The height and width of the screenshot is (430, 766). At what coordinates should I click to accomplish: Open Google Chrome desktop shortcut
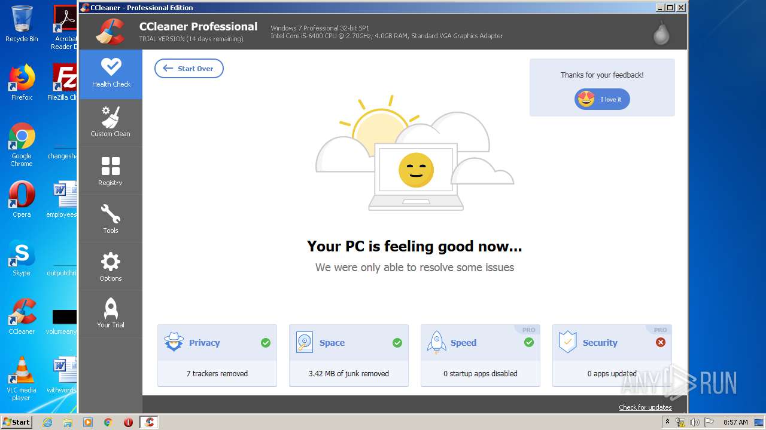(22, 145)
